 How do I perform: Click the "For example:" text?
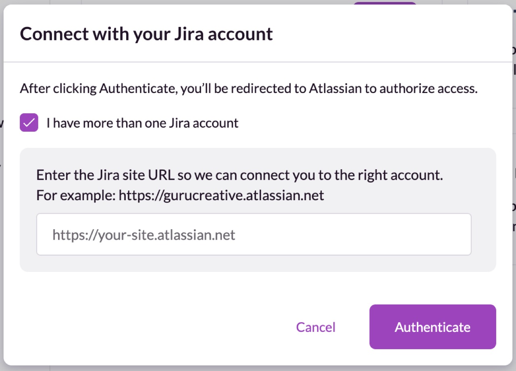(76, 196)
